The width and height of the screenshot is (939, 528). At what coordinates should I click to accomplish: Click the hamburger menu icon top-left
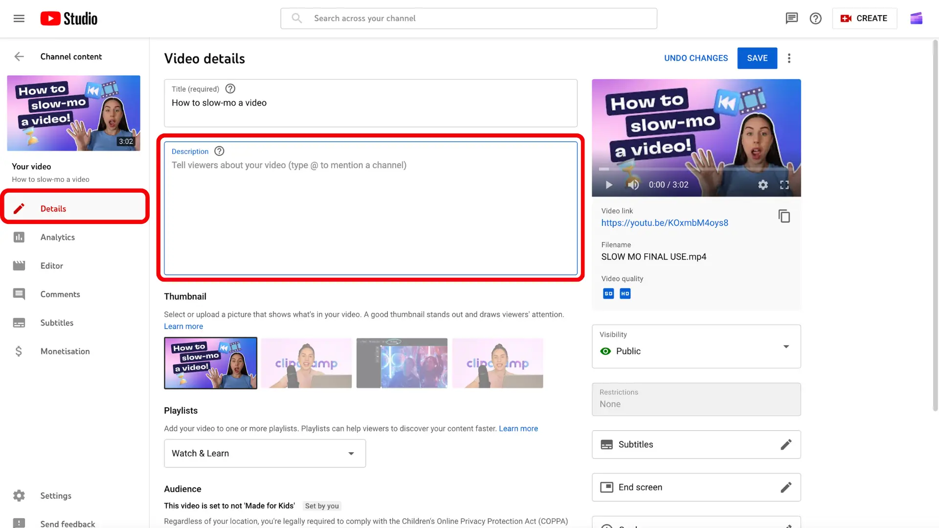[18, 18]
